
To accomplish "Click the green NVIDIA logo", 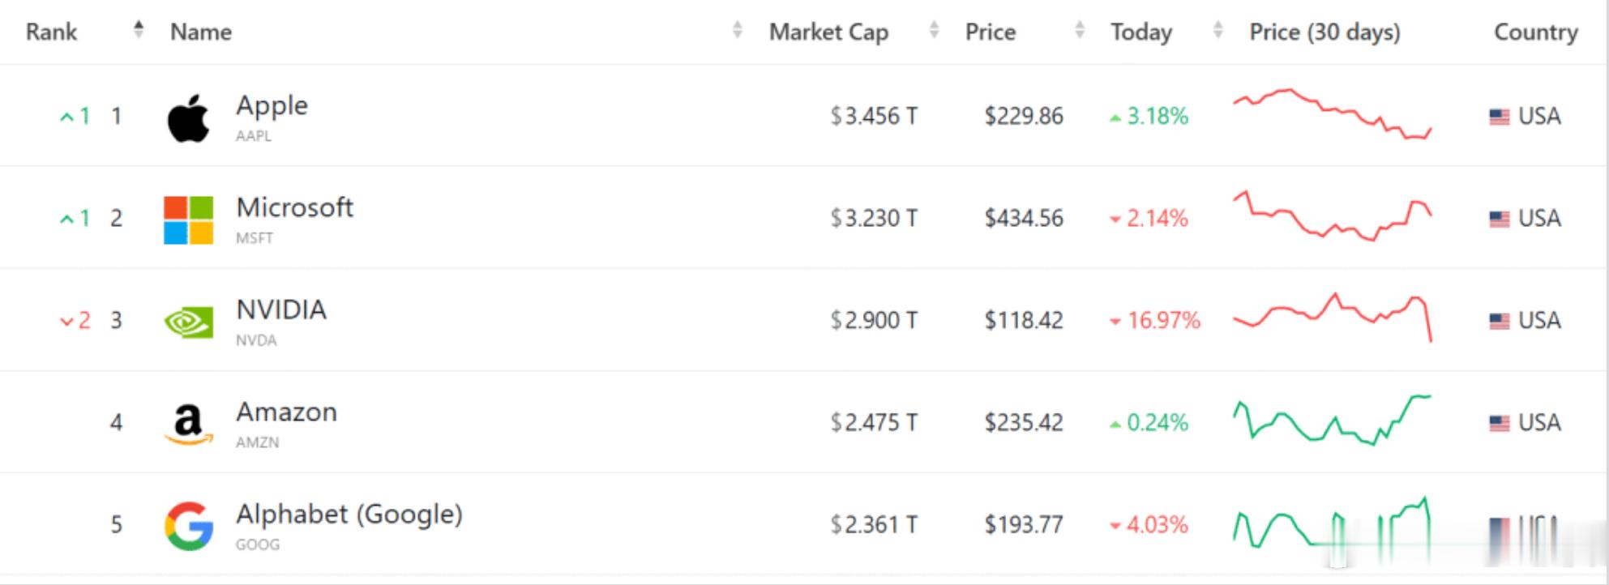I will coord(188,322).
